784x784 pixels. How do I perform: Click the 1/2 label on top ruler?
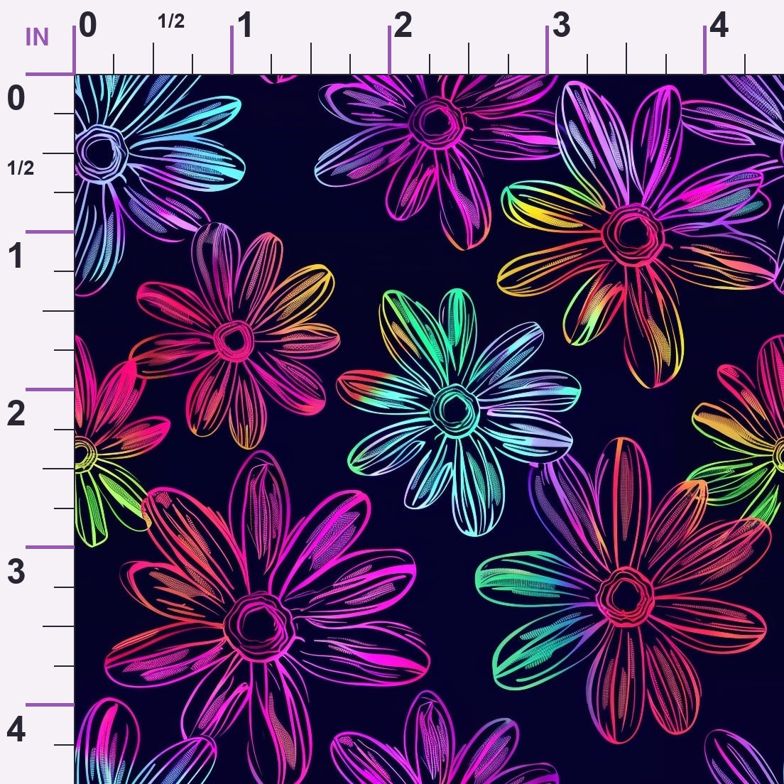tap(171, 21)
